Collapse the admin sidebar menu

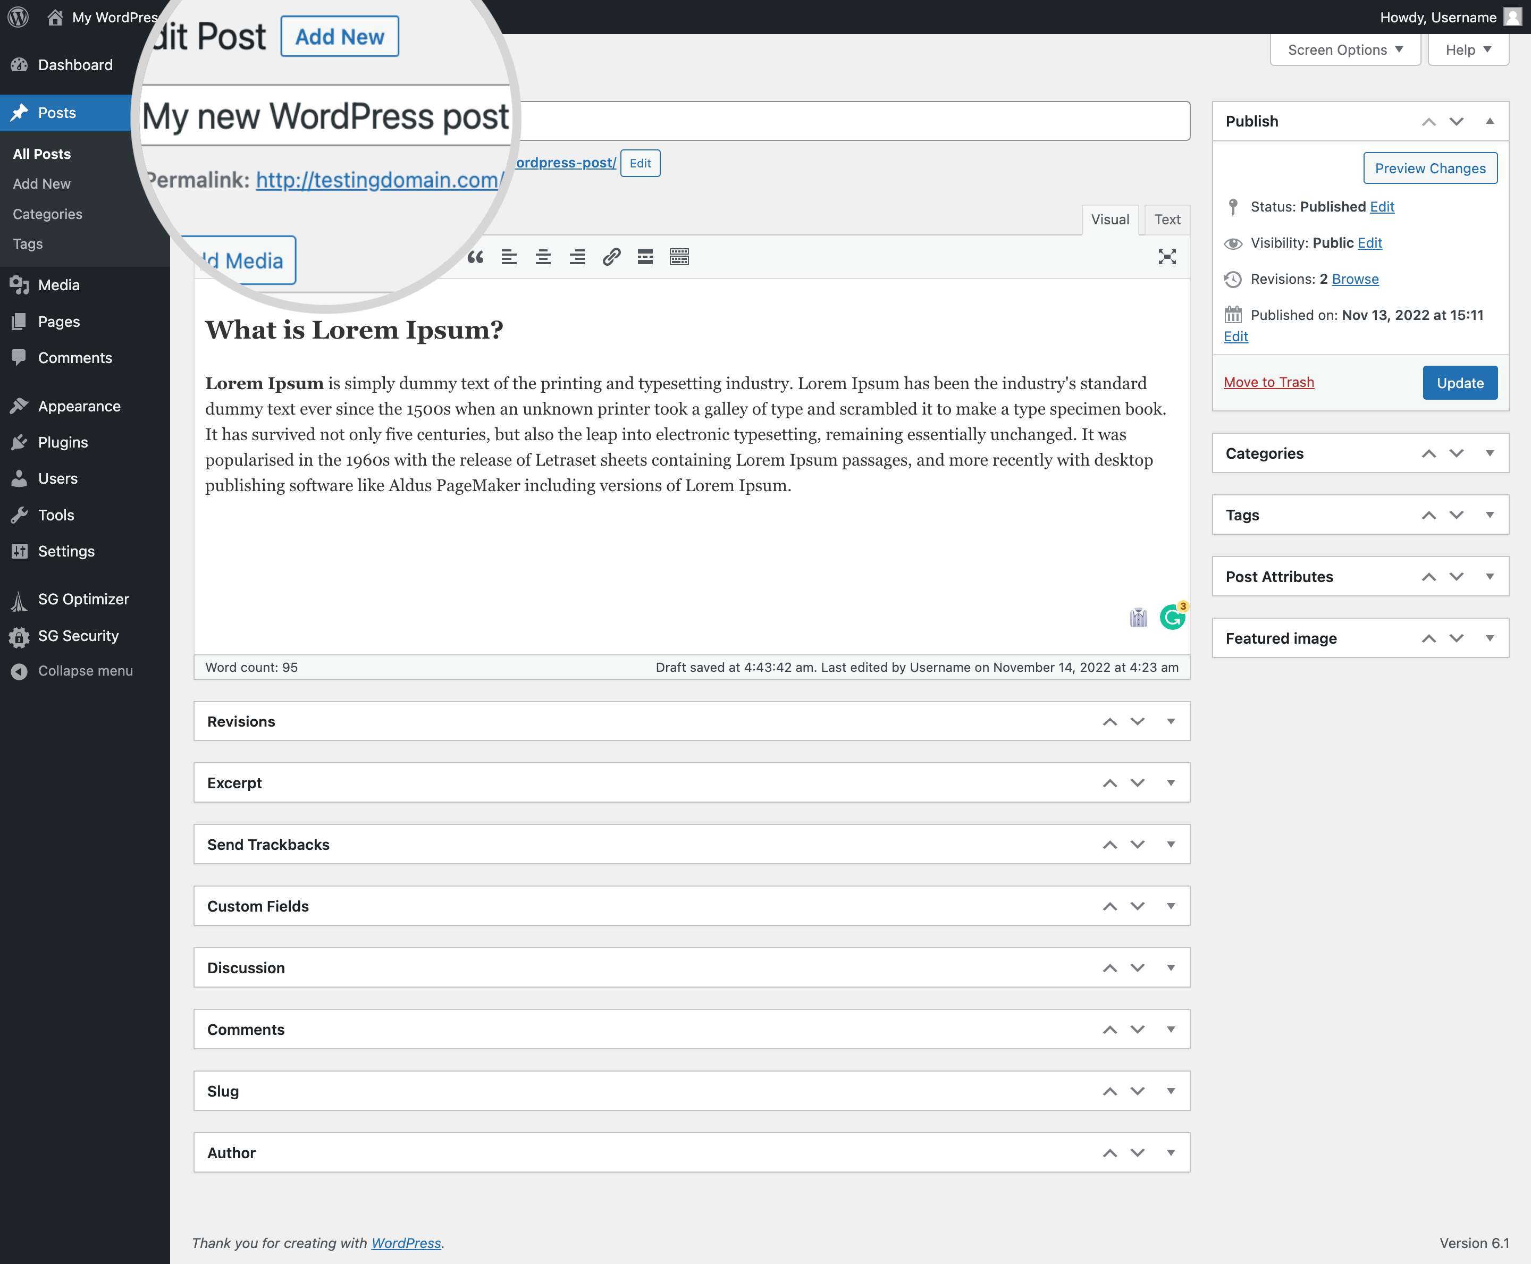(x=85, y=671)
